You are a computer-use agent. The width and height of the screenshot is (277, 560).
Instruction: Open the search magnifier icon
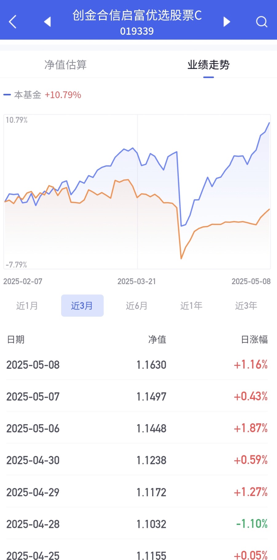262,22
